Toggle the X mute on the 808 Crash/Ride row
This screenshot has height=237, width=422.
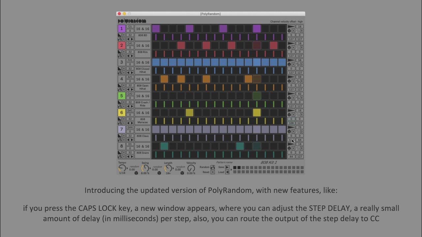click(293, 97)
